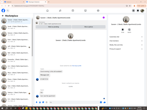Search inside the conversation
The image size is (147, 110).
pos(129,30)
